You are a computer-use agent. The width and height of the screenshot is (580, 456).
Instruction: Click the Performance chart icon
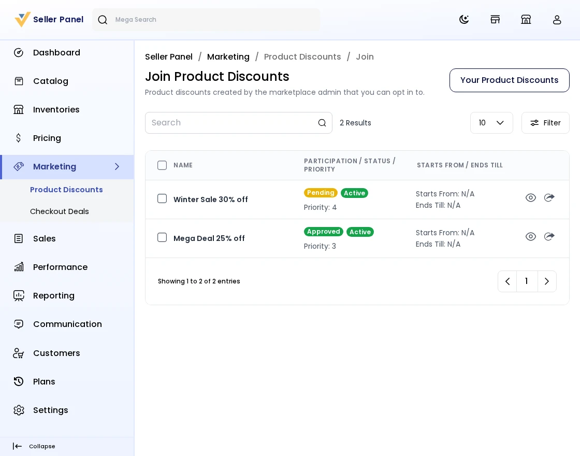19,267
